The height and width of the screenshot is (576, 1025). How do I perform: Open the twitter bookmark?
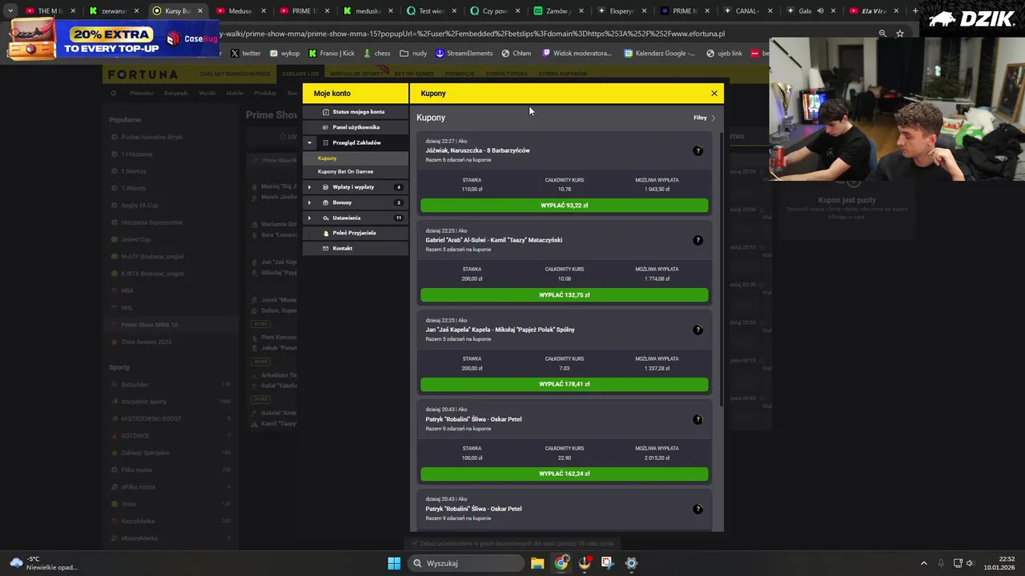[x=246, y=54]
